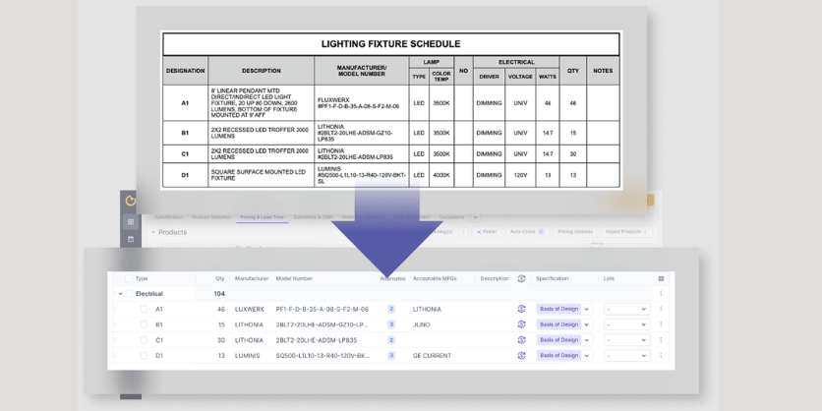The height and width of the screenshot is (411, 822).
Task: Open Basis of Design dropdown for D1
Action: (564, 355)
